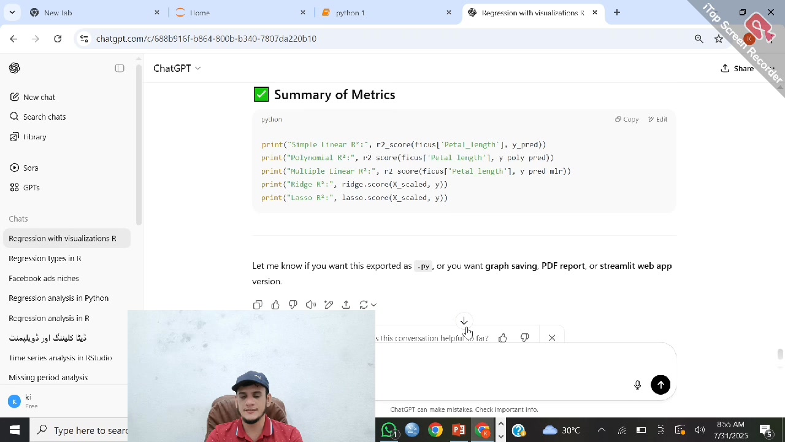Viewport: 785px width, 442px height.
Task: Edit the Summary of Metrics code block
Action: click(x=658, y=119)
